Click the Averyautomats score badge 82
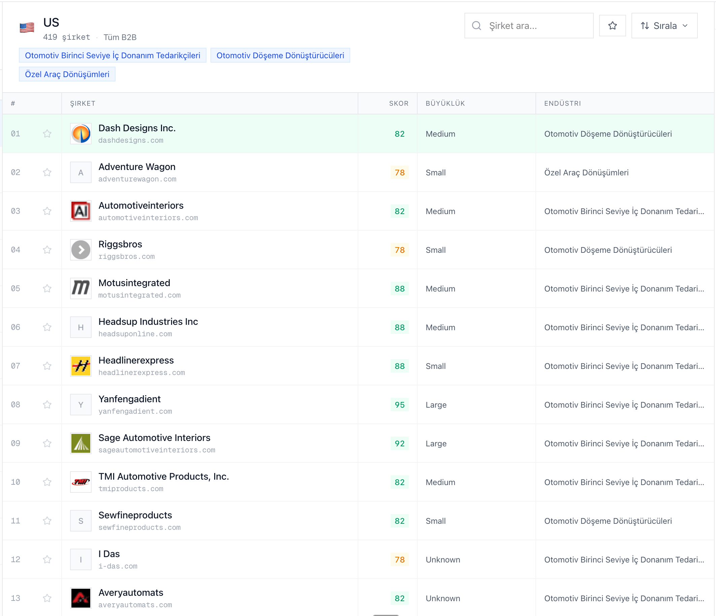The image size is (716, 616). [399, 598]
